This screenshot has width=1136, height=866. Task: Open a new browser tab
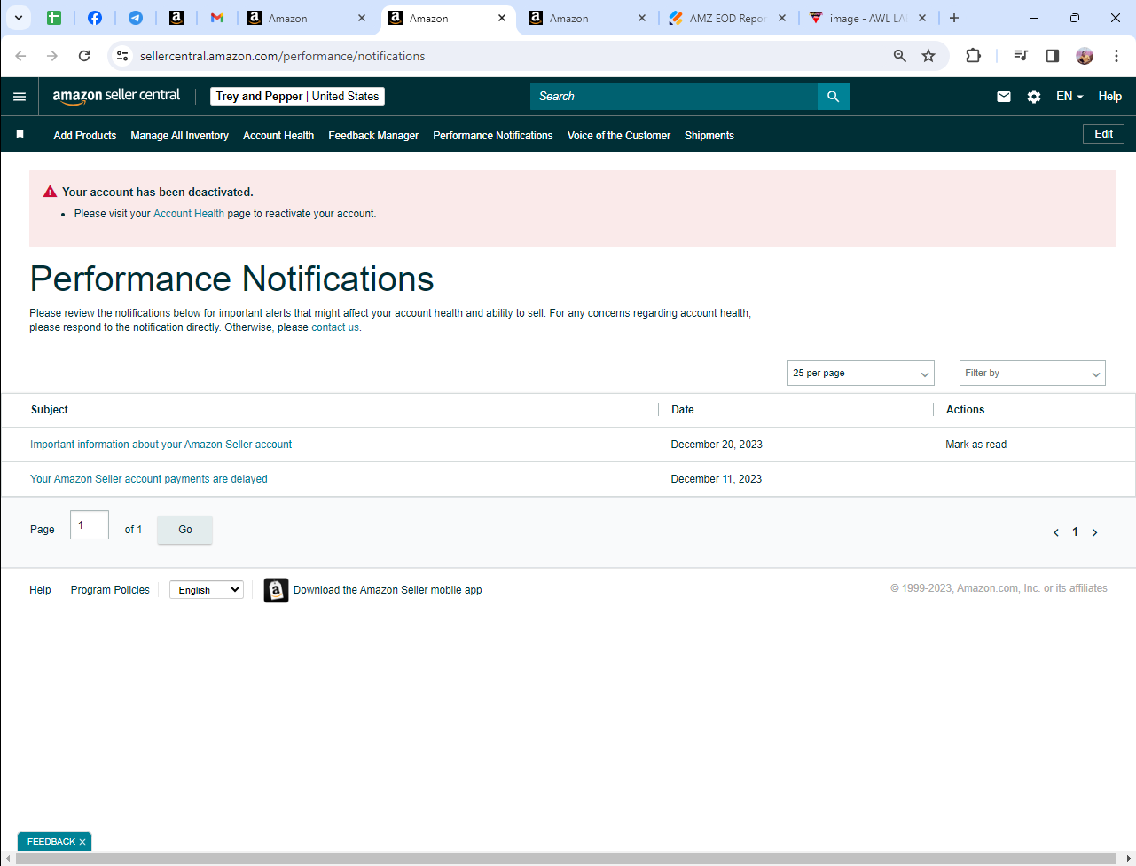(x=954, y=18)
